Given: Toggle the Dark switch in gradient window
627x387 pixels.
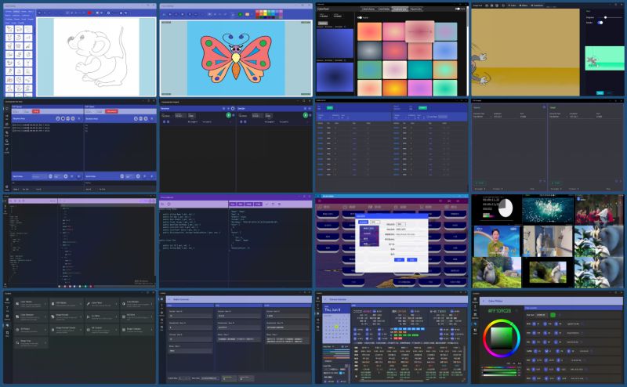Looking at the screenshot, I should tap(457, 9).
